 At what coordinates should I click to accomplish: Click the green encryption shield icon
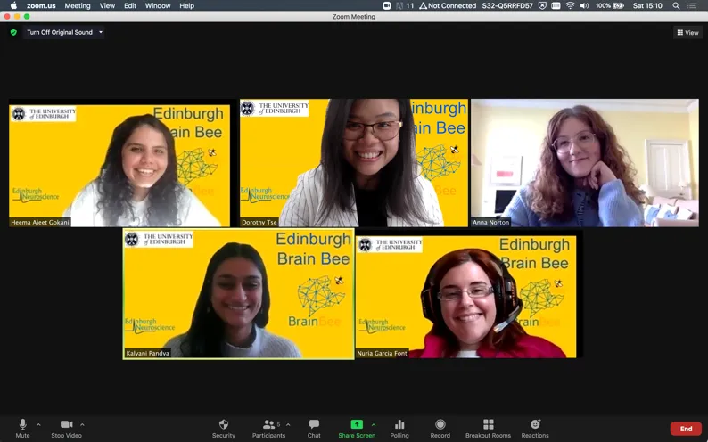13,32
